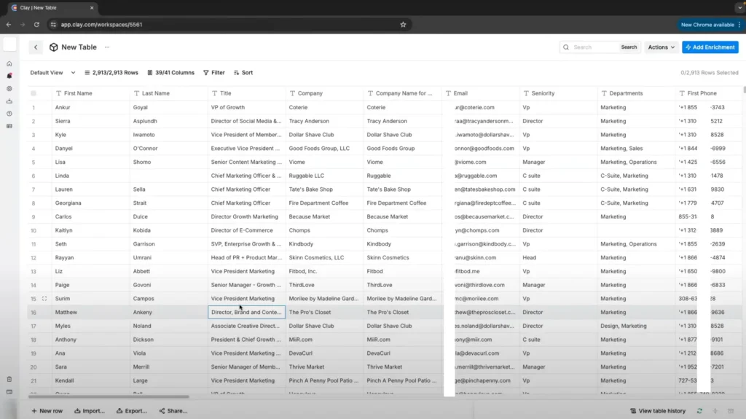
Task: Open the Default View dropdown
Action: pyautogui.click(x=52, y=73)
